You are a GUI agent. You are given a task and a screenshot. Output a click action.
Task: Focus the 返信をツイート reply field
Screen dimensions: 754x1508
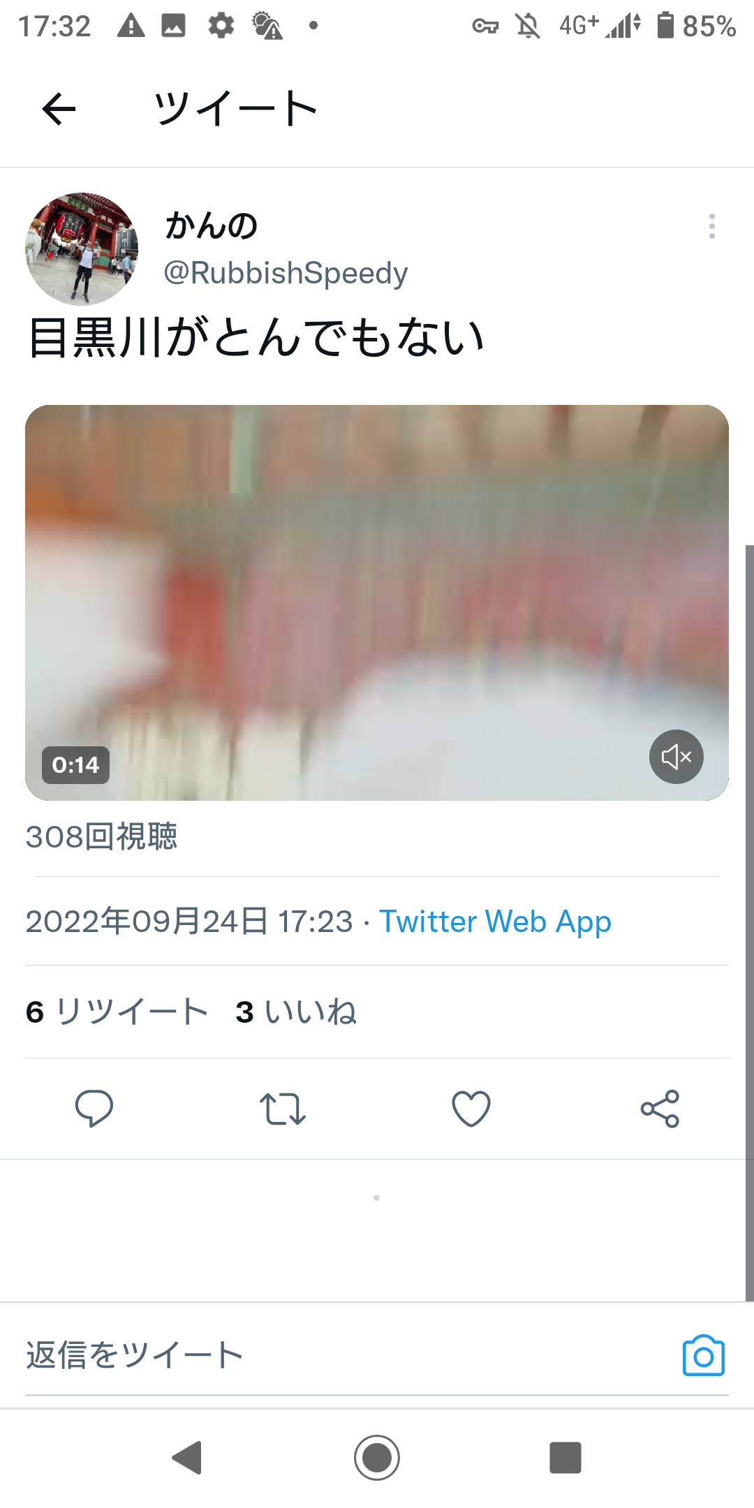click(x=349, y=1356)
